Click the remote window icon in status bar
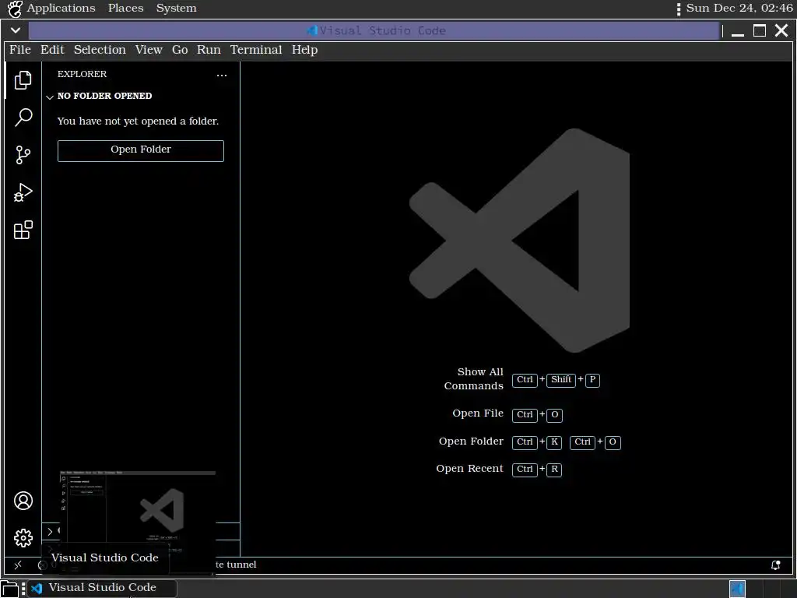 [18, 565]
